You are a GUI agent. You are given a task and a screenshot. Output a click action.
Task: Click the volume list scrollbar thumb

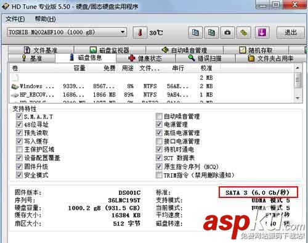click(x=298, y=81)
